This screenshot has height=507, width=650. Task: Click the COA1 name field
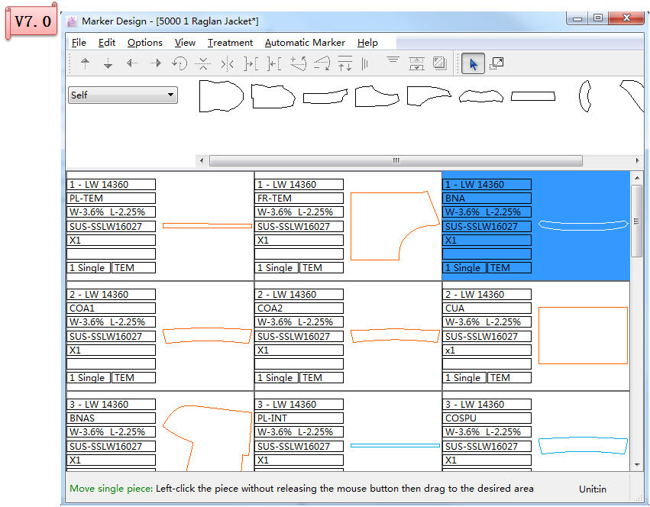(x=111, y=308)
